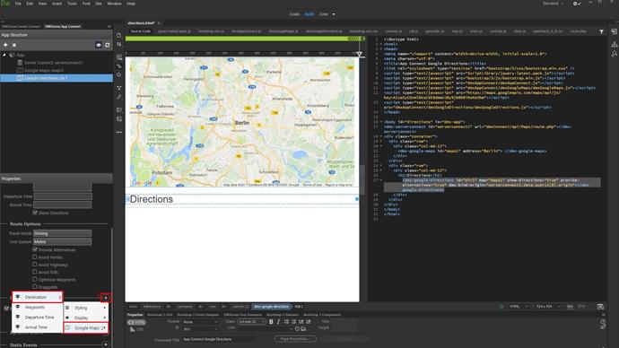Click the Static Events plus button
The width and height of the screenshot is (619, 348).
click(105, 344)
